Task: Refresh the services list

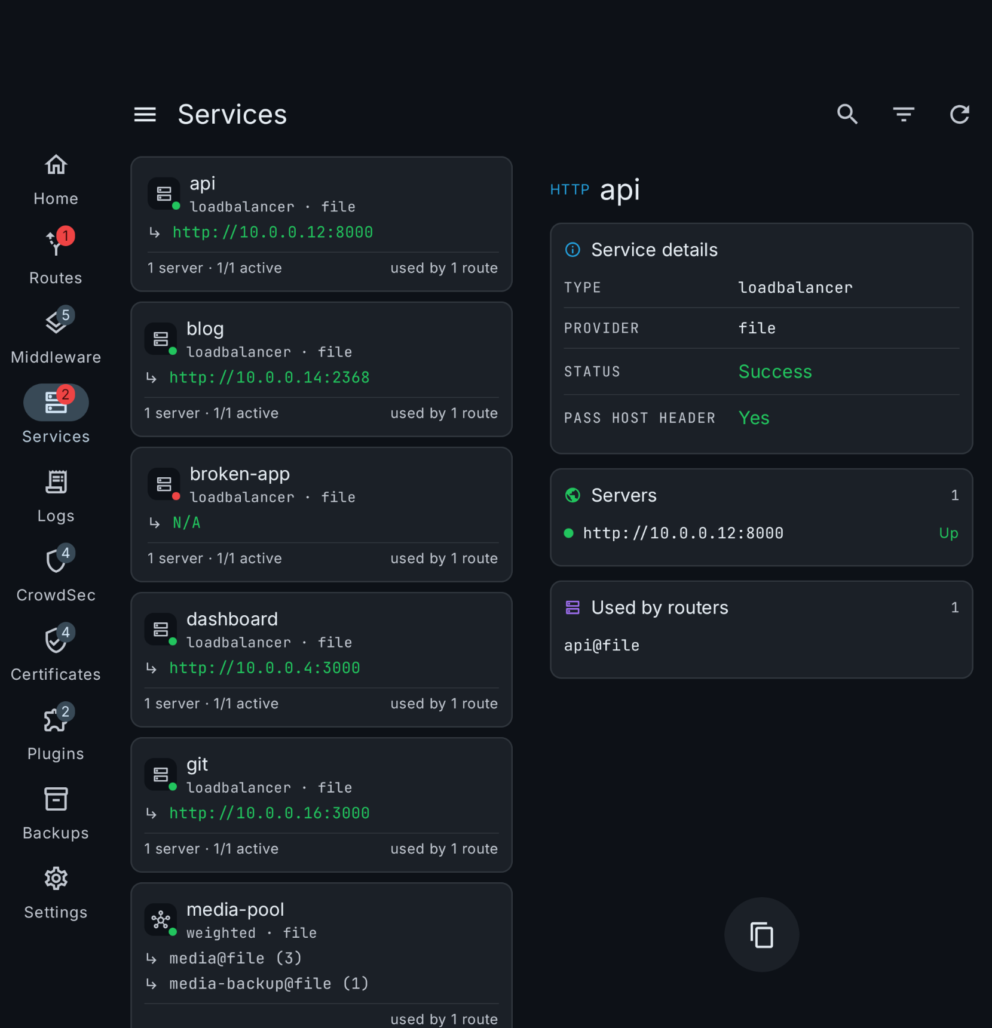Action: [x=960, y=114]
